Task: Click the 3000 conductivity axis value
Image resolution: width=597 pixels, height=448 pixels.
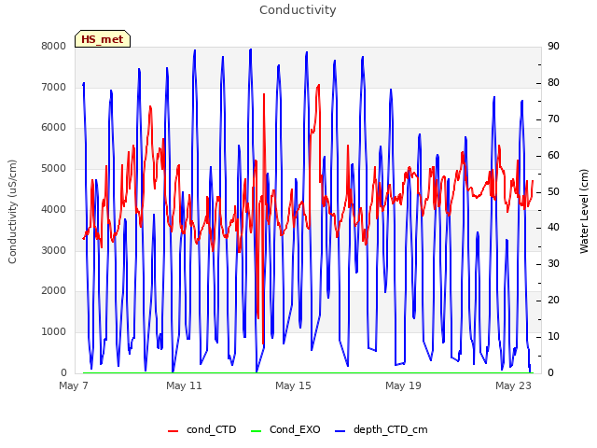Action: 54,250
